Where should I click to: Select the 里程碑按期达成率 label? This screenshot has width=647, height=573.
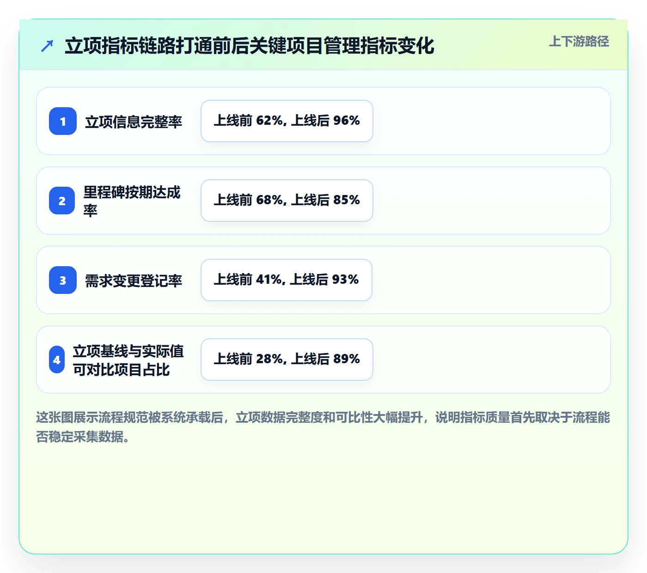(x=132, y=201)
